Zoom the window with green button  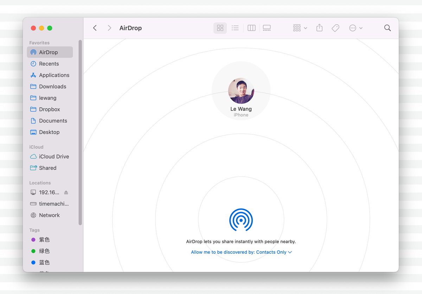(50, 28)
